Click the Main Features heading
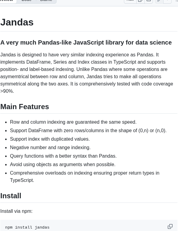Screen dimensions: 178x231 tap(24, 107)
